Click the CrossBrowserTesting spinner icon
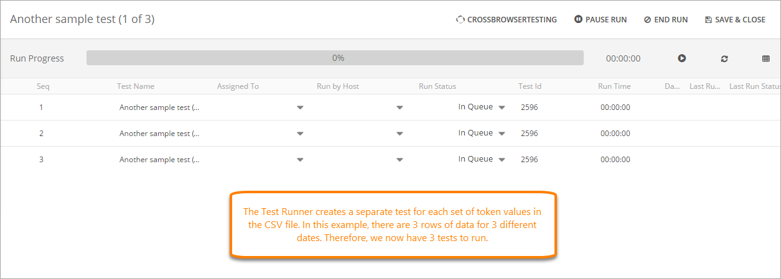Image resolution: width=781 pixels, height=279 pixels. [460, 20]
